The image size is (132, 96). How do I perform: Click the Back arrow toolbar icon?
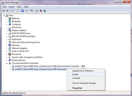(3, 11)
